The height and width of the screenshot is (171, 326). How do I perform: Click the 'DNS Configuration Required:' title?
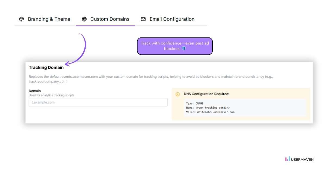point(206,94)
